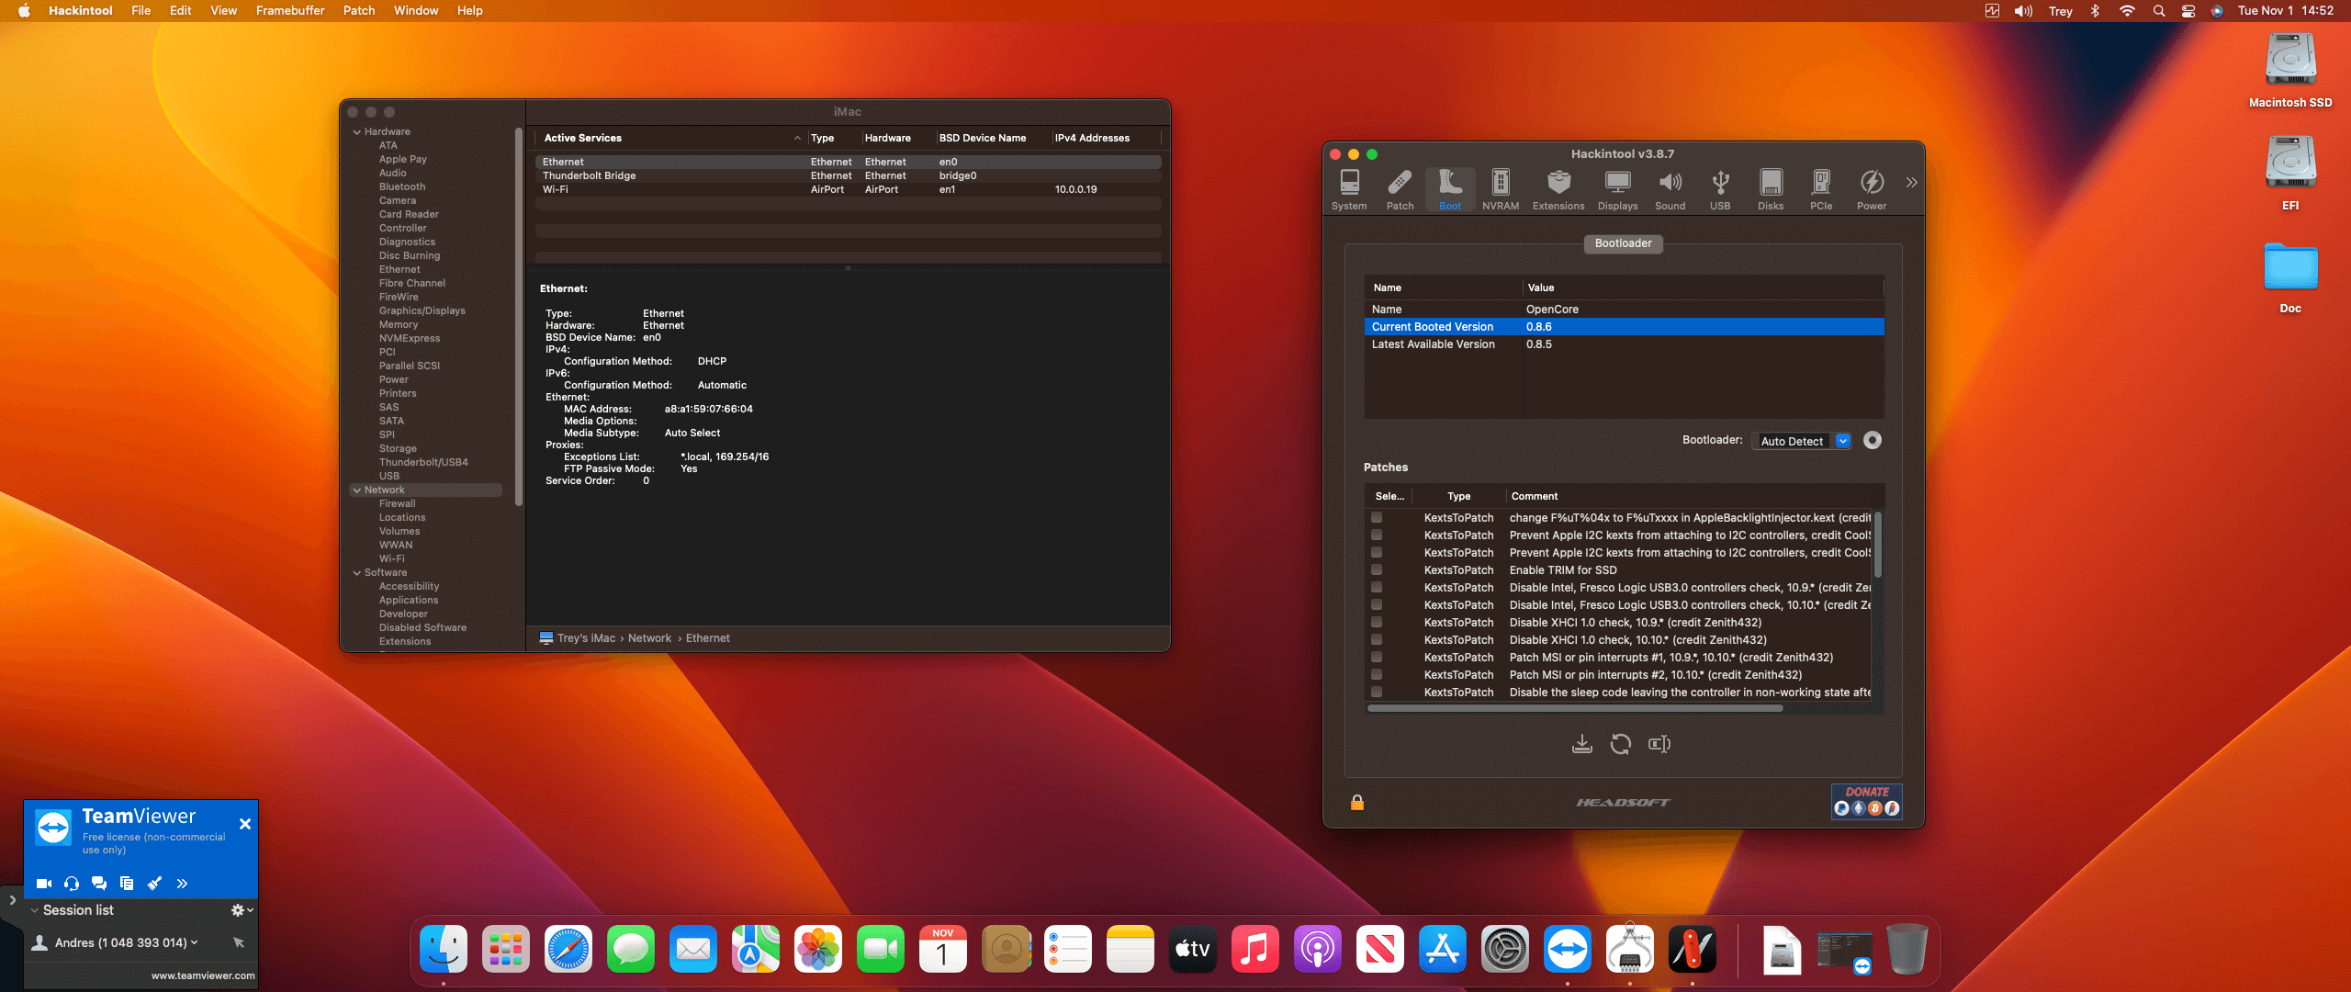Viewport: 2351px width, 992px height.
Task: Open the Patch menu in the menu bar
Action: 359,11
